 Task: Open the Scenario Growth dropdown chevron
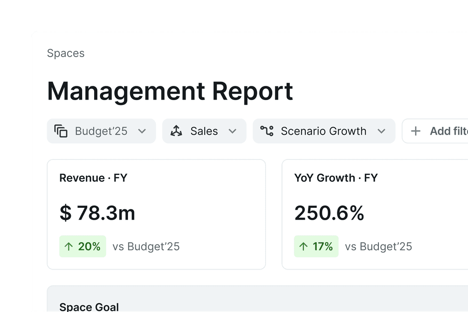(382, 131)
